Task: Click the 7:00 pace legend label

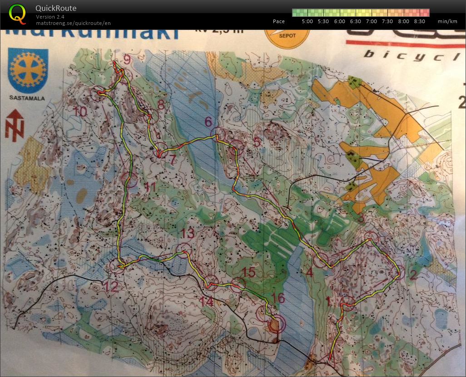Action: click(371, 21)
